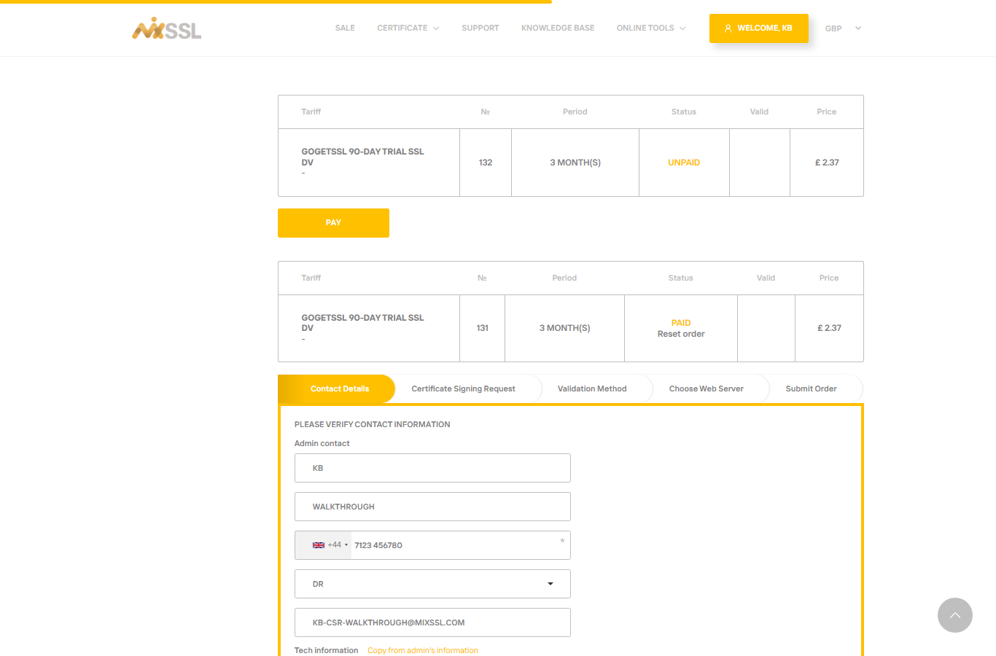Screen dimensions: 996x656
Task: Click the user icon in Welcome button
Action: click(728, 28)
